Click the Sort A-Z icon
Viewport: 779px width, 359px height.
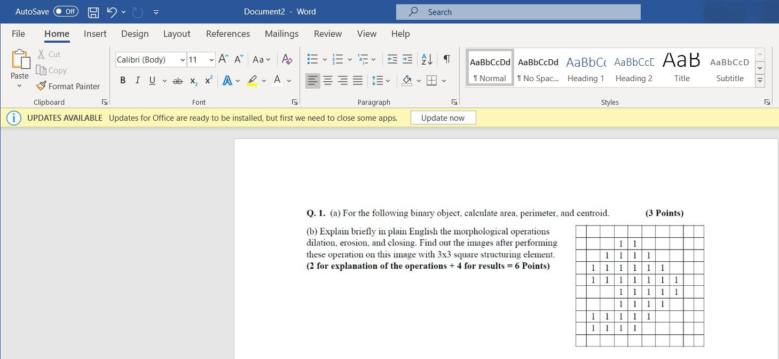point(427,59)
